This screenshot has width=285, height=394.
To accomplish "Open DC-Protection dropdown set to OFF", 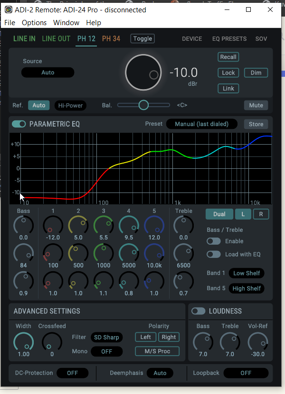I will pos(73,373).
